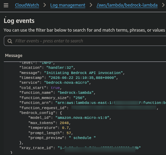Click the Message column header
Screen dimensions: 166x155
pos(14,56)
